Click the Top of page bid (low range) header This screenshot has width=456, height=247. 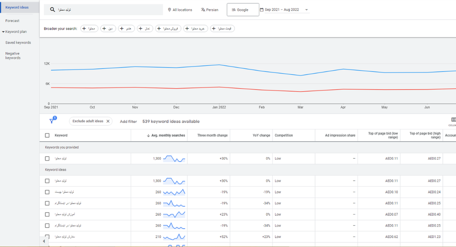point(383,135)
